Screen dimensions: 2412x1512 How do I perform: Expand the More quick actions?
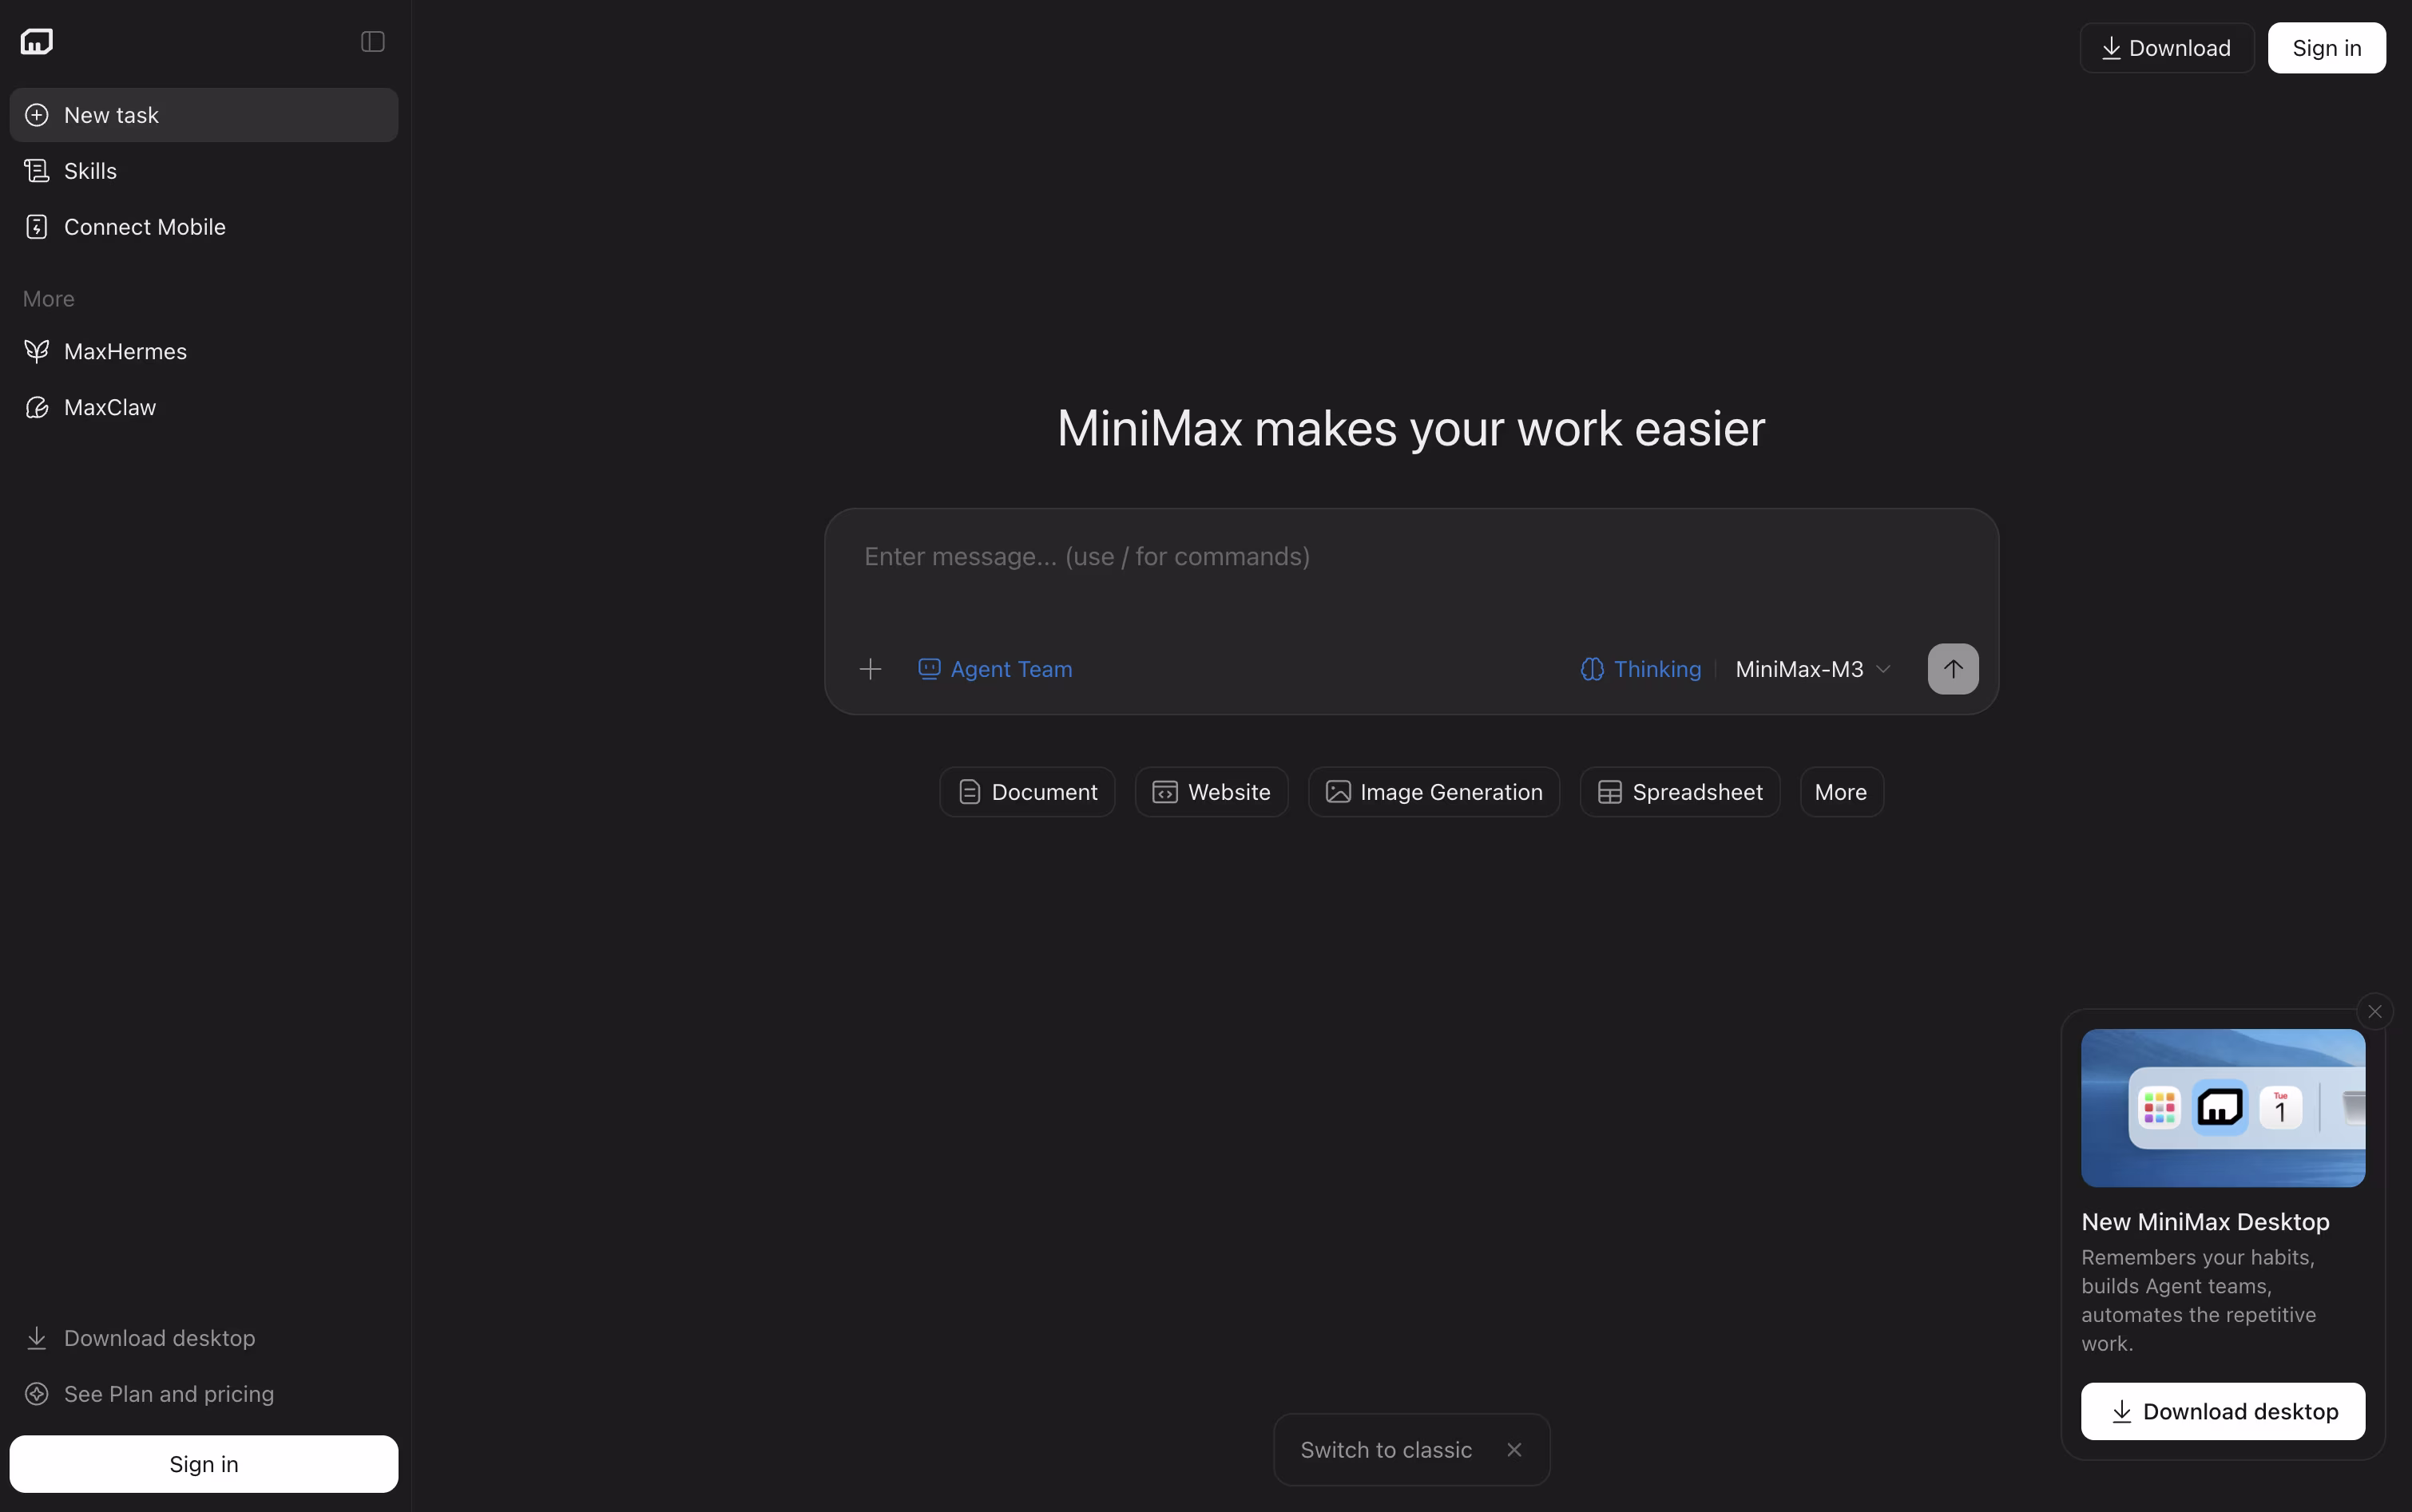click(x=1842, y=792)
